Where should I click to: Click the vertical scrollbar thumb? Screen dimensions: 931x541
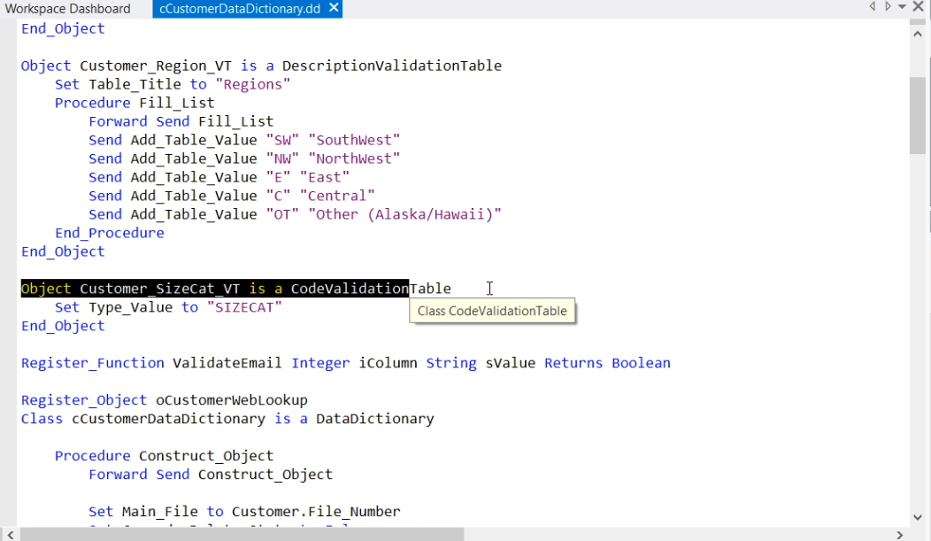[919, 115]
